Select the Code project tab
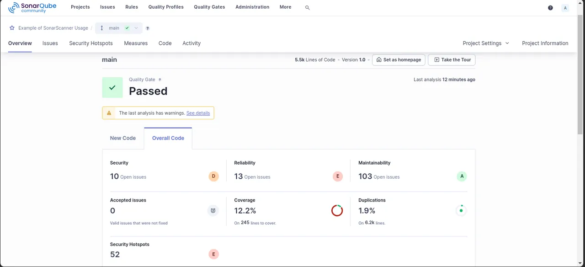This screenshot has width=585, height=267. (165, 43)
